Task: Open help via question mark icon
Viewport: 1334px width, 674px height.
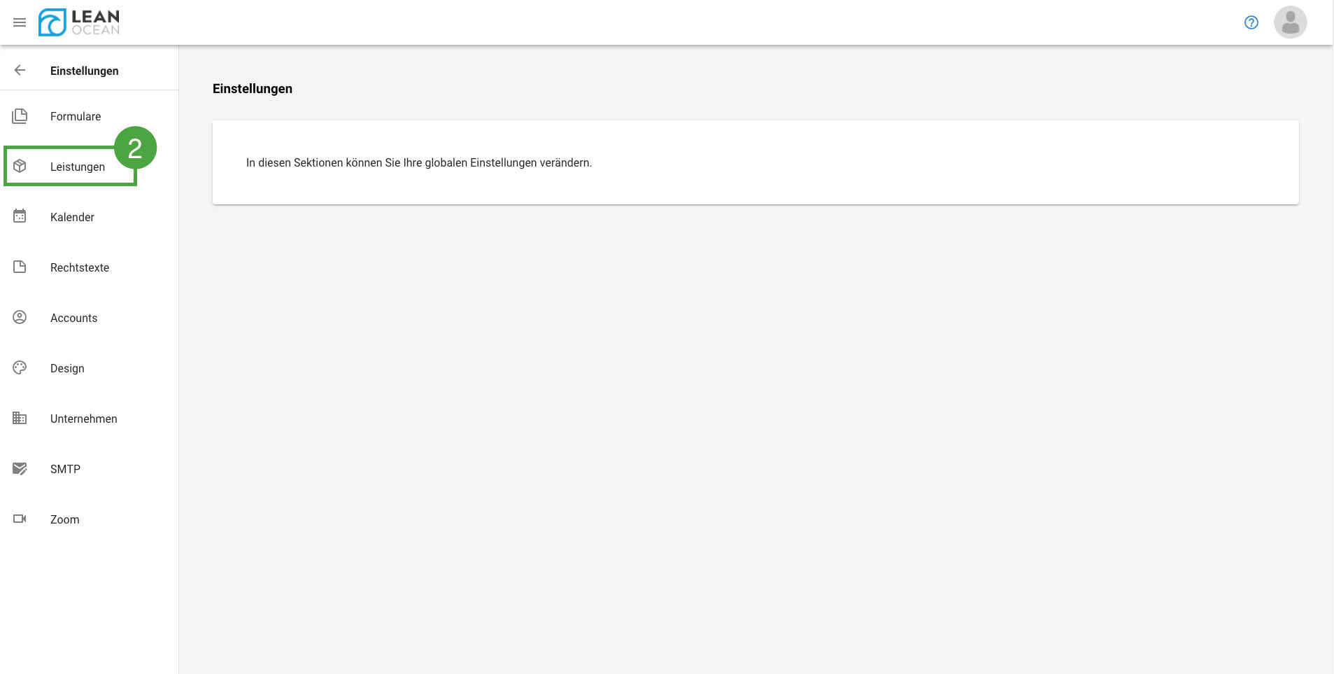Action: [x=1251, y=22]
